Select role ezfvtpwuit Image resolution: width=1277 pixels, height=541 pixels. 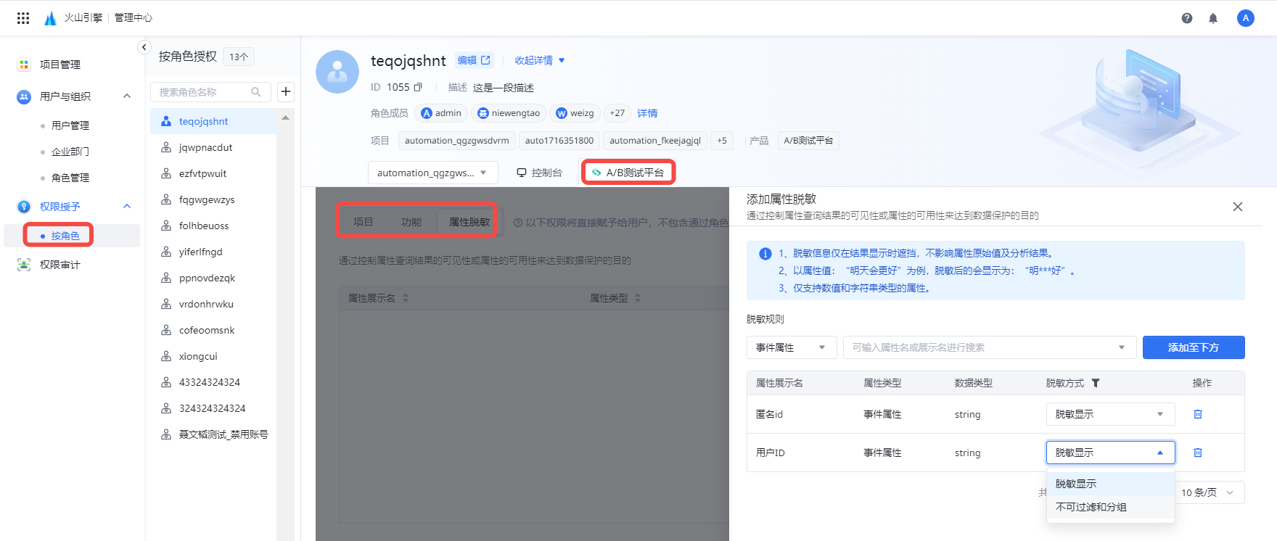point(213,173)
